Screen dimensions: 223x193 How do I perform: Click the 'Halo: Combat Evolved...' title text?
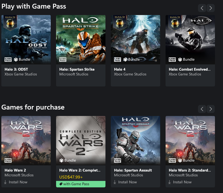pos(189,69)
